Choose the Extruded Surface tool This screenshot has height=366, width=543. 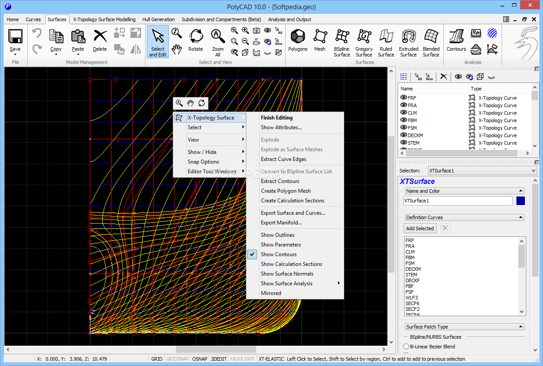[409, 43]
